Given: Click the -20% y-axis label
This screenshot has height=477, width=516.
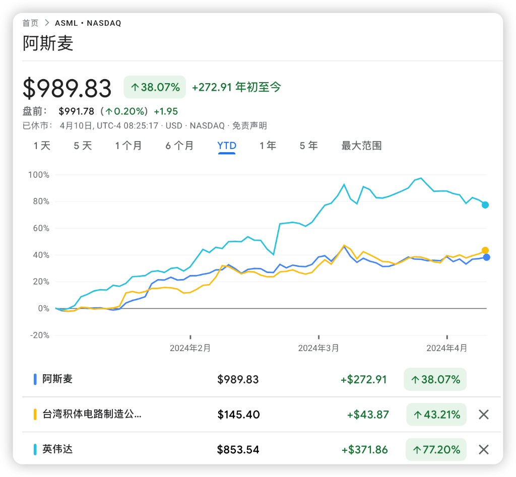Looking at the screenshot, I should 39,335.
